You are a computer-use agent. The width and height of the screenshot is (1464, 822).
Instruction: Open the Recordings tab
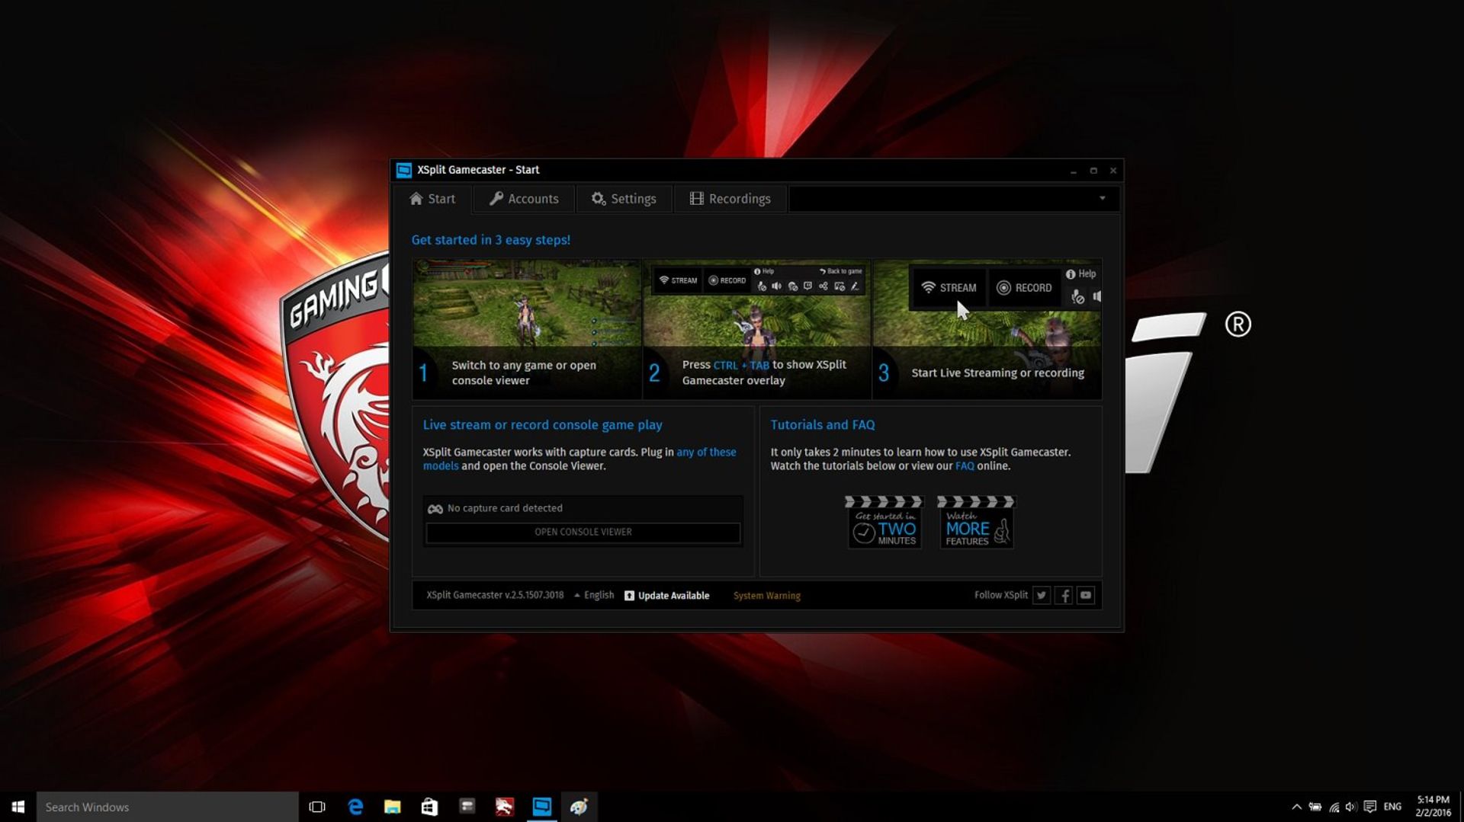[730, 199]
